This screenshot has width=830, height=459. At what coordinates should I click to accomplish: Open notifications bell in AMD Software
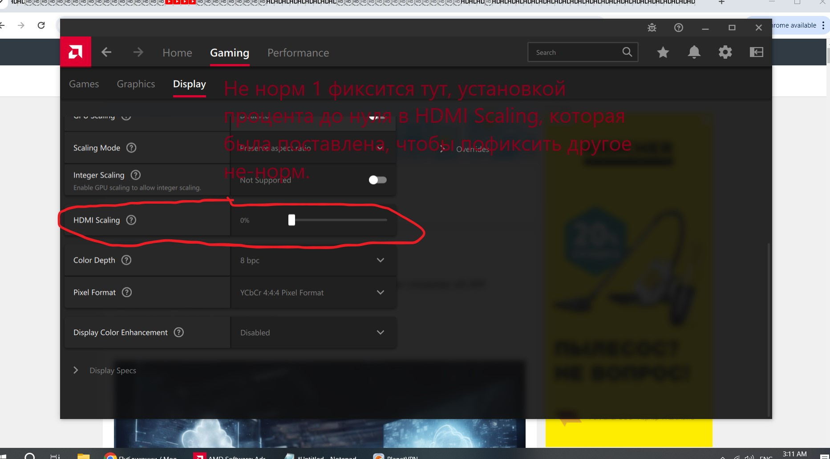click(694, 52)
